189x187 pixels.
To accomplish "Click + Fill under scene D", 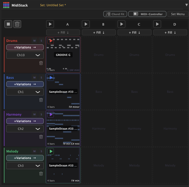I will pyautogui.click(x=170, y=32).
